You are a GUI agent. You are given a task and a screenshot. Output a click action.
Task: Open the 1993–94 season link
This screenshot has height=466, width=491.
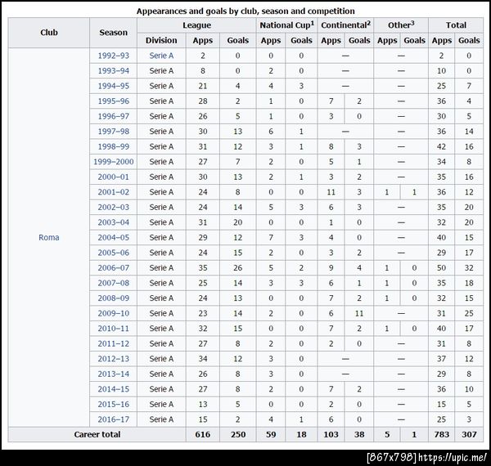pos(114,70)
